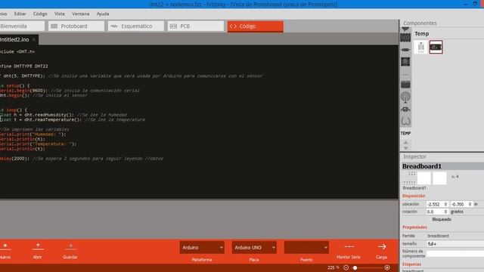
Task: Select the dark board part in the Temp bin
Action: point(436,47)
